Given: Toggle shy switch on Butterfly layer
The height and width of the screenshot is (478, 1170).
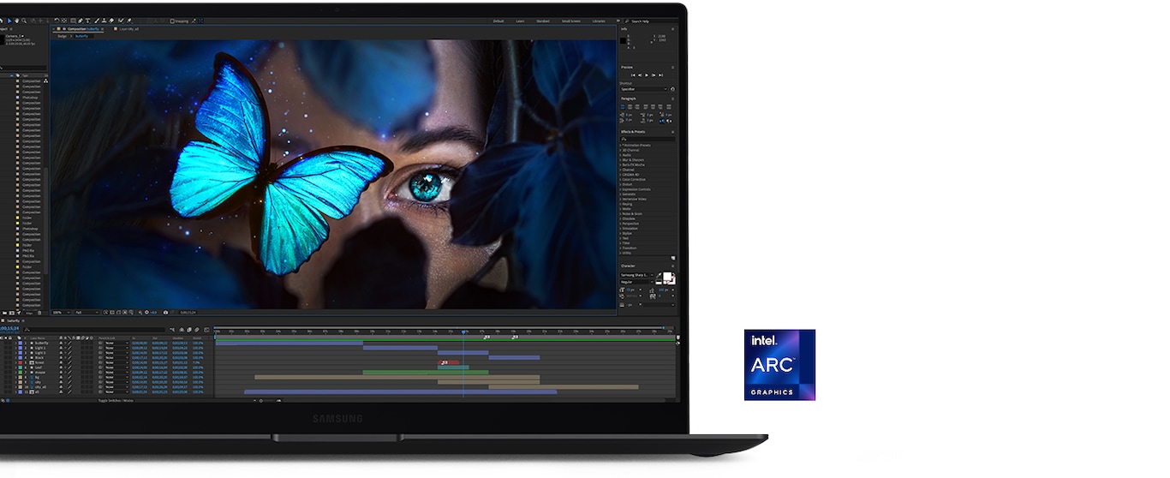Looking at the screenshot, I should click(61, 343).
